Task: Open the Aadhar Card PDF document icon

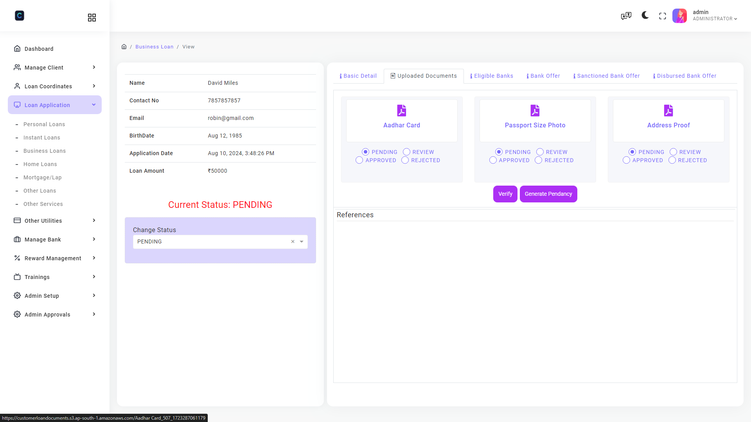Action: pyautogui.click(x=402, y=111)
